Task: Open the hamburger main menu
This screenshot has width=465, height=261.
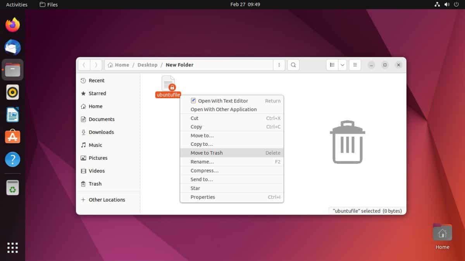Action: coord(355,65)
